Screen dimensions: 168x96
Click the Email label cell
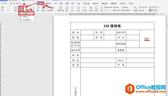coord(121,60)
